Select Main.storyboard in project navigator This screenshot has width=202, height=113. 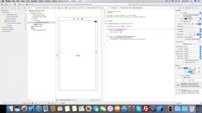coord(11,19)
